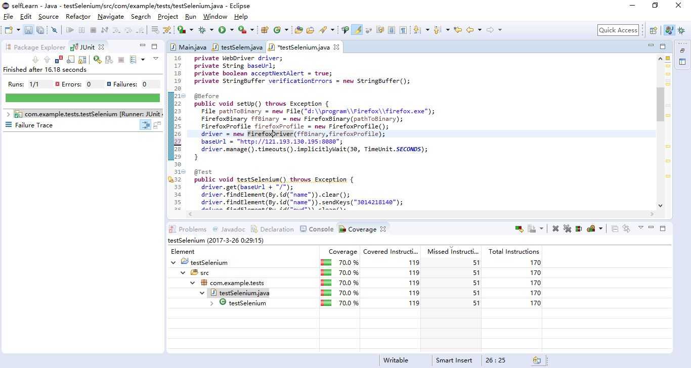Switch to testSelem.java editor tab
The height and width of the screenshot is (368, 691).
tap(237, 47)
